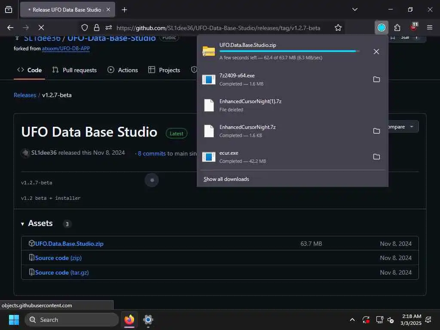Screen dimensions: 440x330
Task: View the 8 commits link
Action: (x=152, y=153)
